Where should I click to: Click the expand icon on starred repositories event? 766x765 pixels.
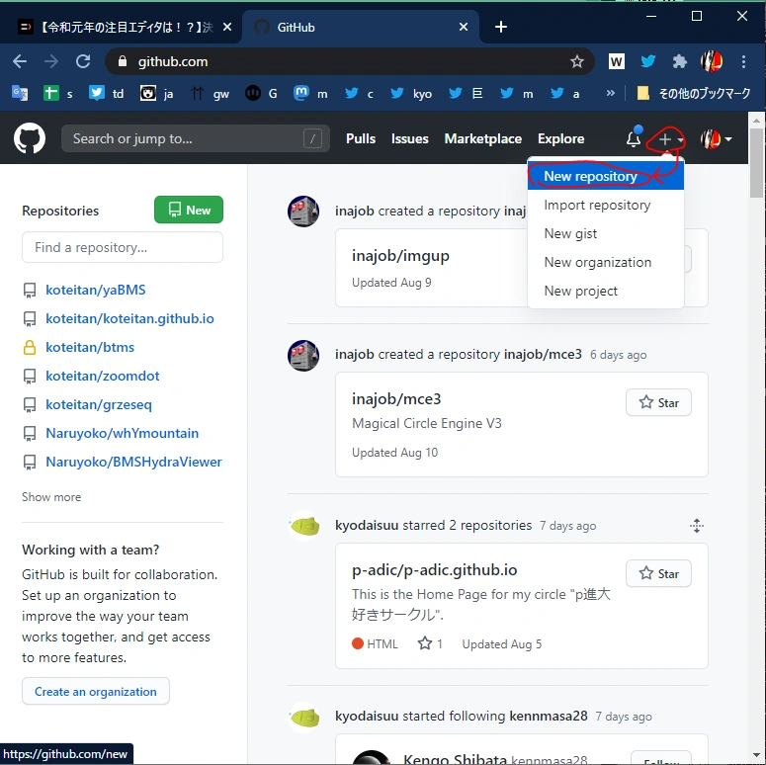coord(697,526)
